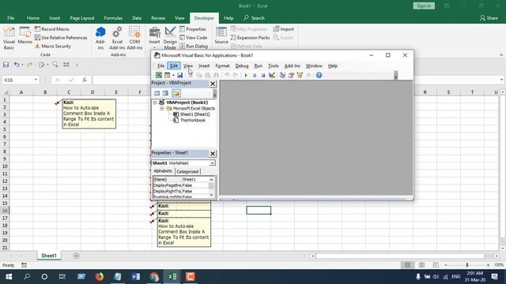Open the Macros dialog in ribbon
This screenshot has width=506, height=284.
(25, 35)
